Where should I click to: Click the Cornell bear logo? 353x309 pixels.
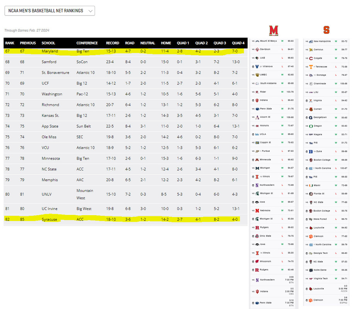click(311, 109)
